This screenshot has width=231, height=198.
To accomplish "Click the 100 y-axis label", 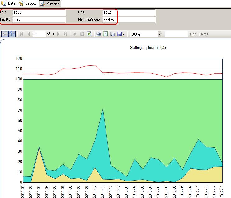I will coord(19,79).
